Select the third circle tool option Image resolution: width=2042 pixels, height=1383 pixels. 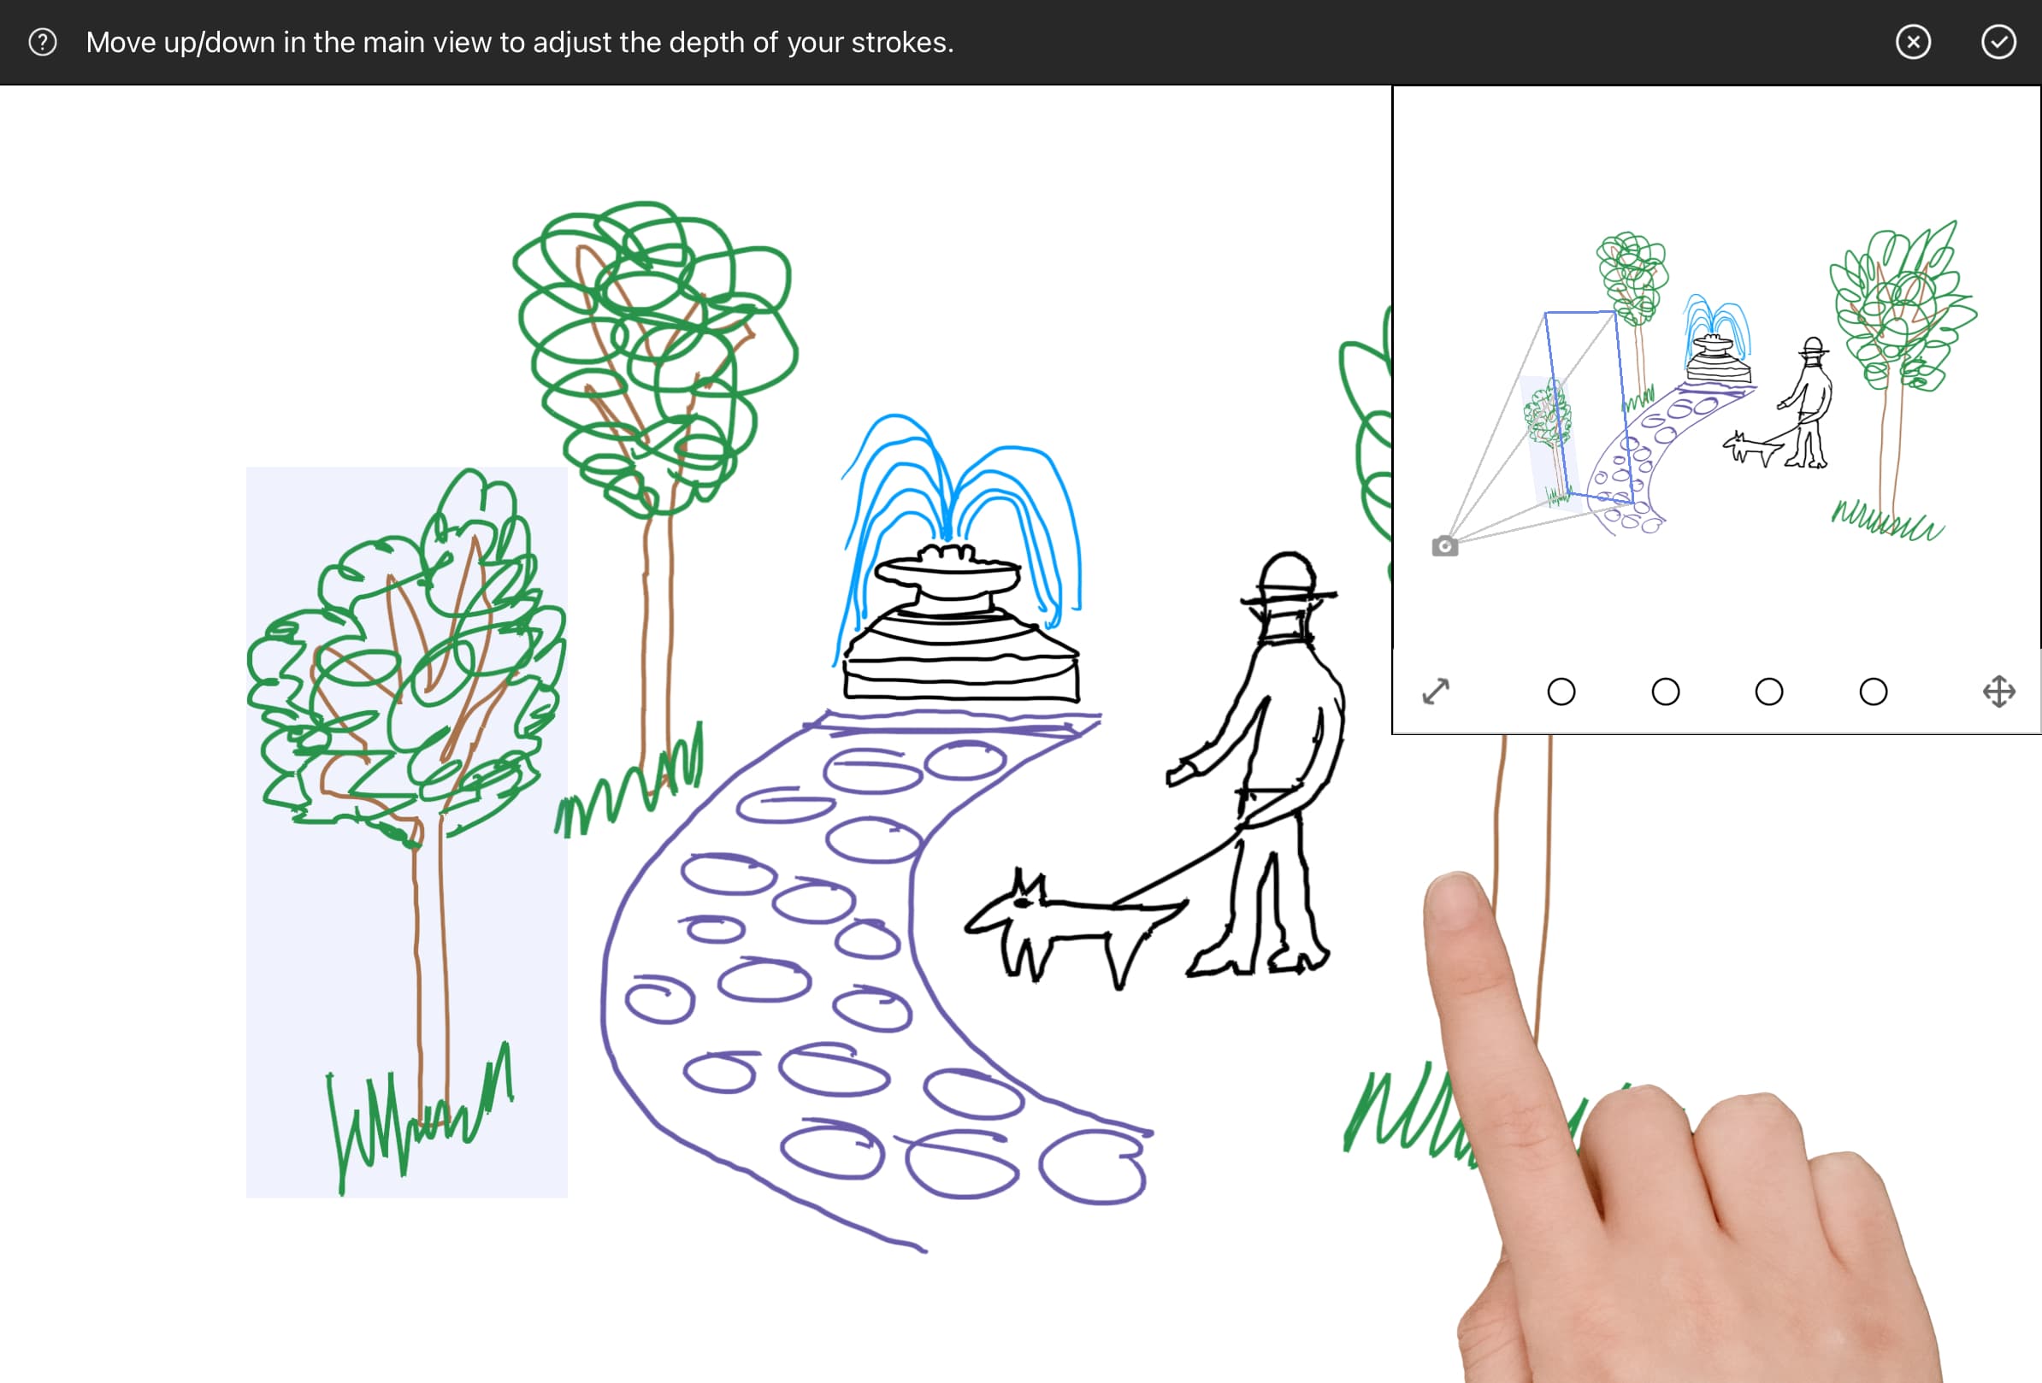tap(1769, 690)
